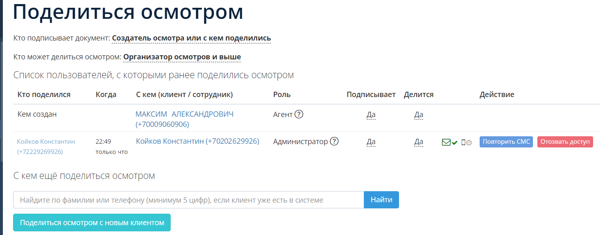Click the mobile phone SMS status icon

tap(463, 142)
